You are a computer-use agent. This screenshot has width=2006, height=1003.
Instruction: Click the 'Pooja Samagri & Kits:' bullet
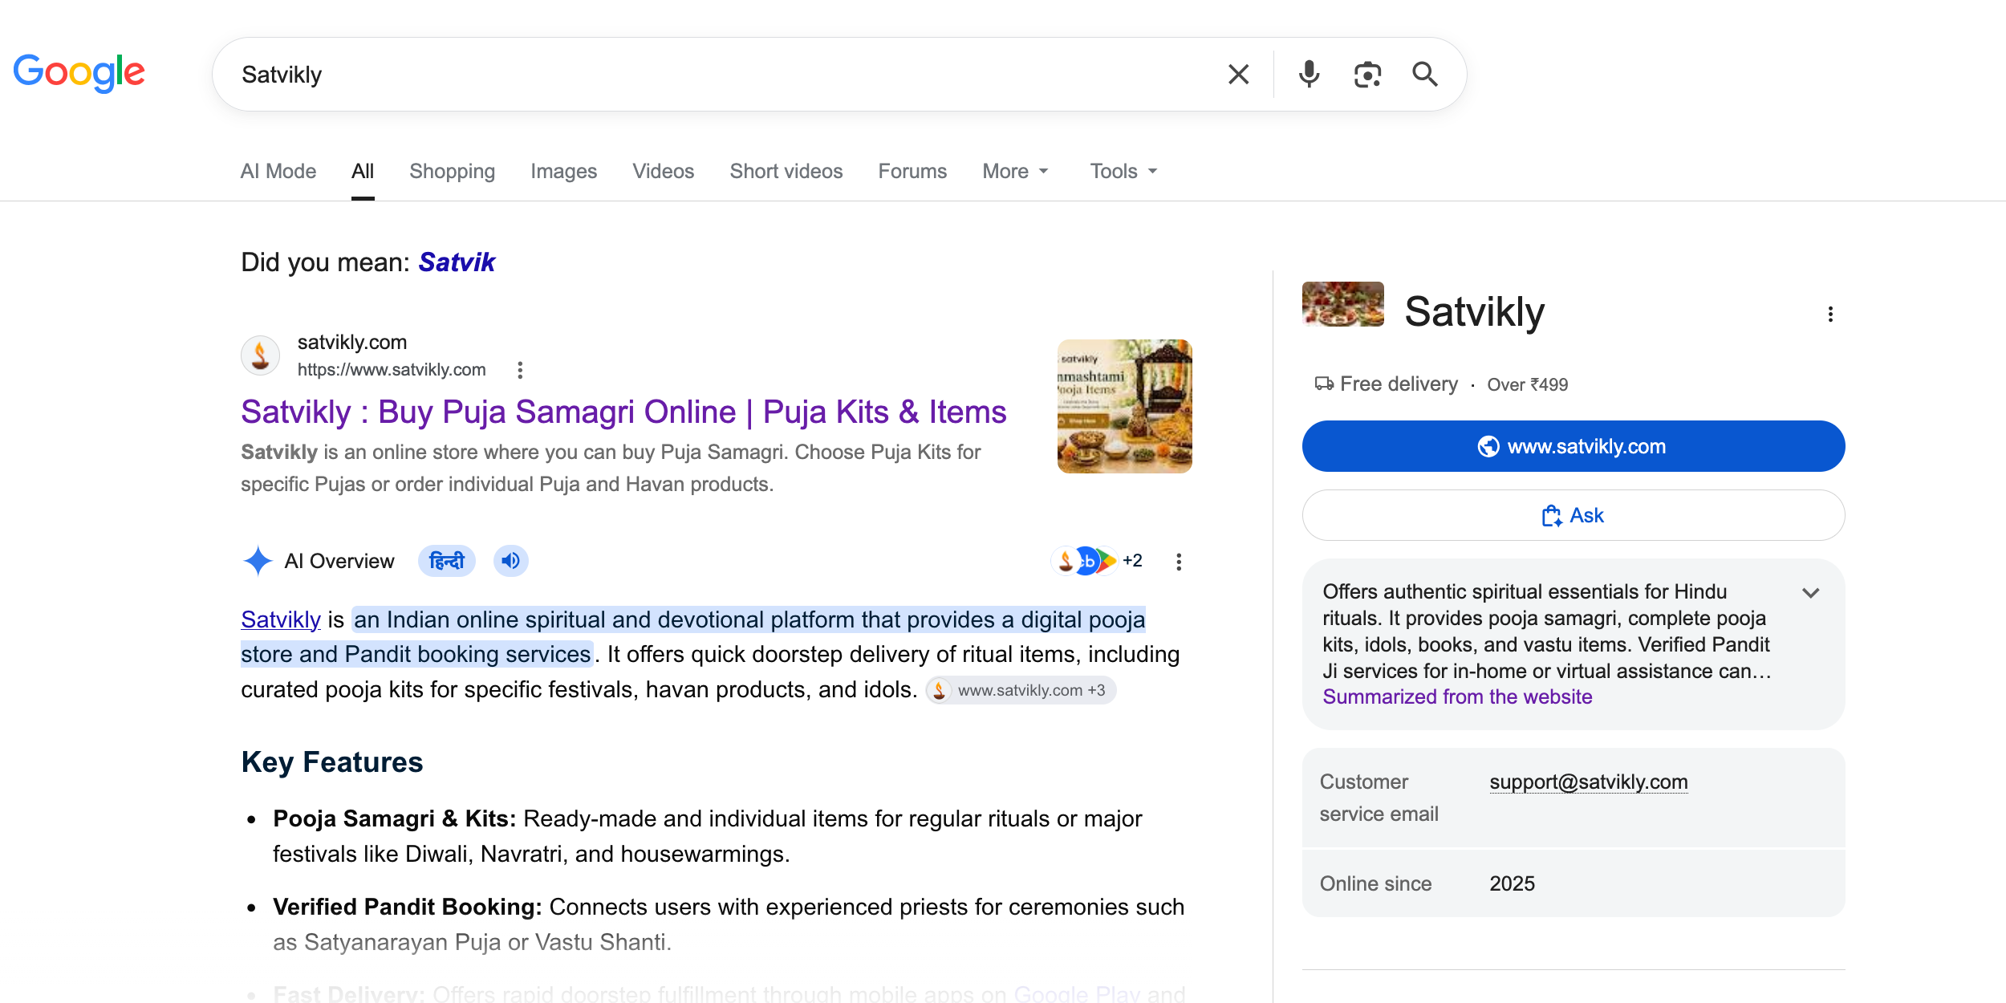(395, 818)
